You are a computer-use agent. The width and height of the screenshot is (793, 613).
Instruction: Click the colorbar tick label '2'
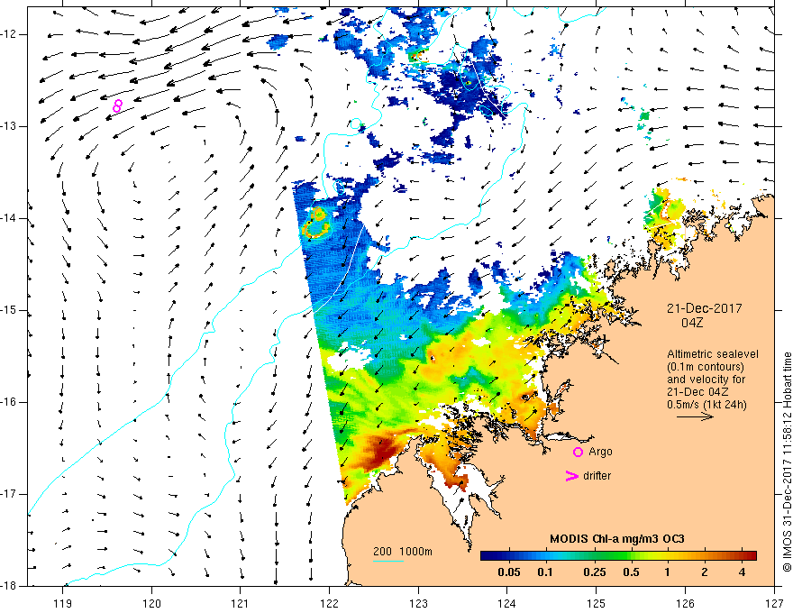(x=705, y=572)
